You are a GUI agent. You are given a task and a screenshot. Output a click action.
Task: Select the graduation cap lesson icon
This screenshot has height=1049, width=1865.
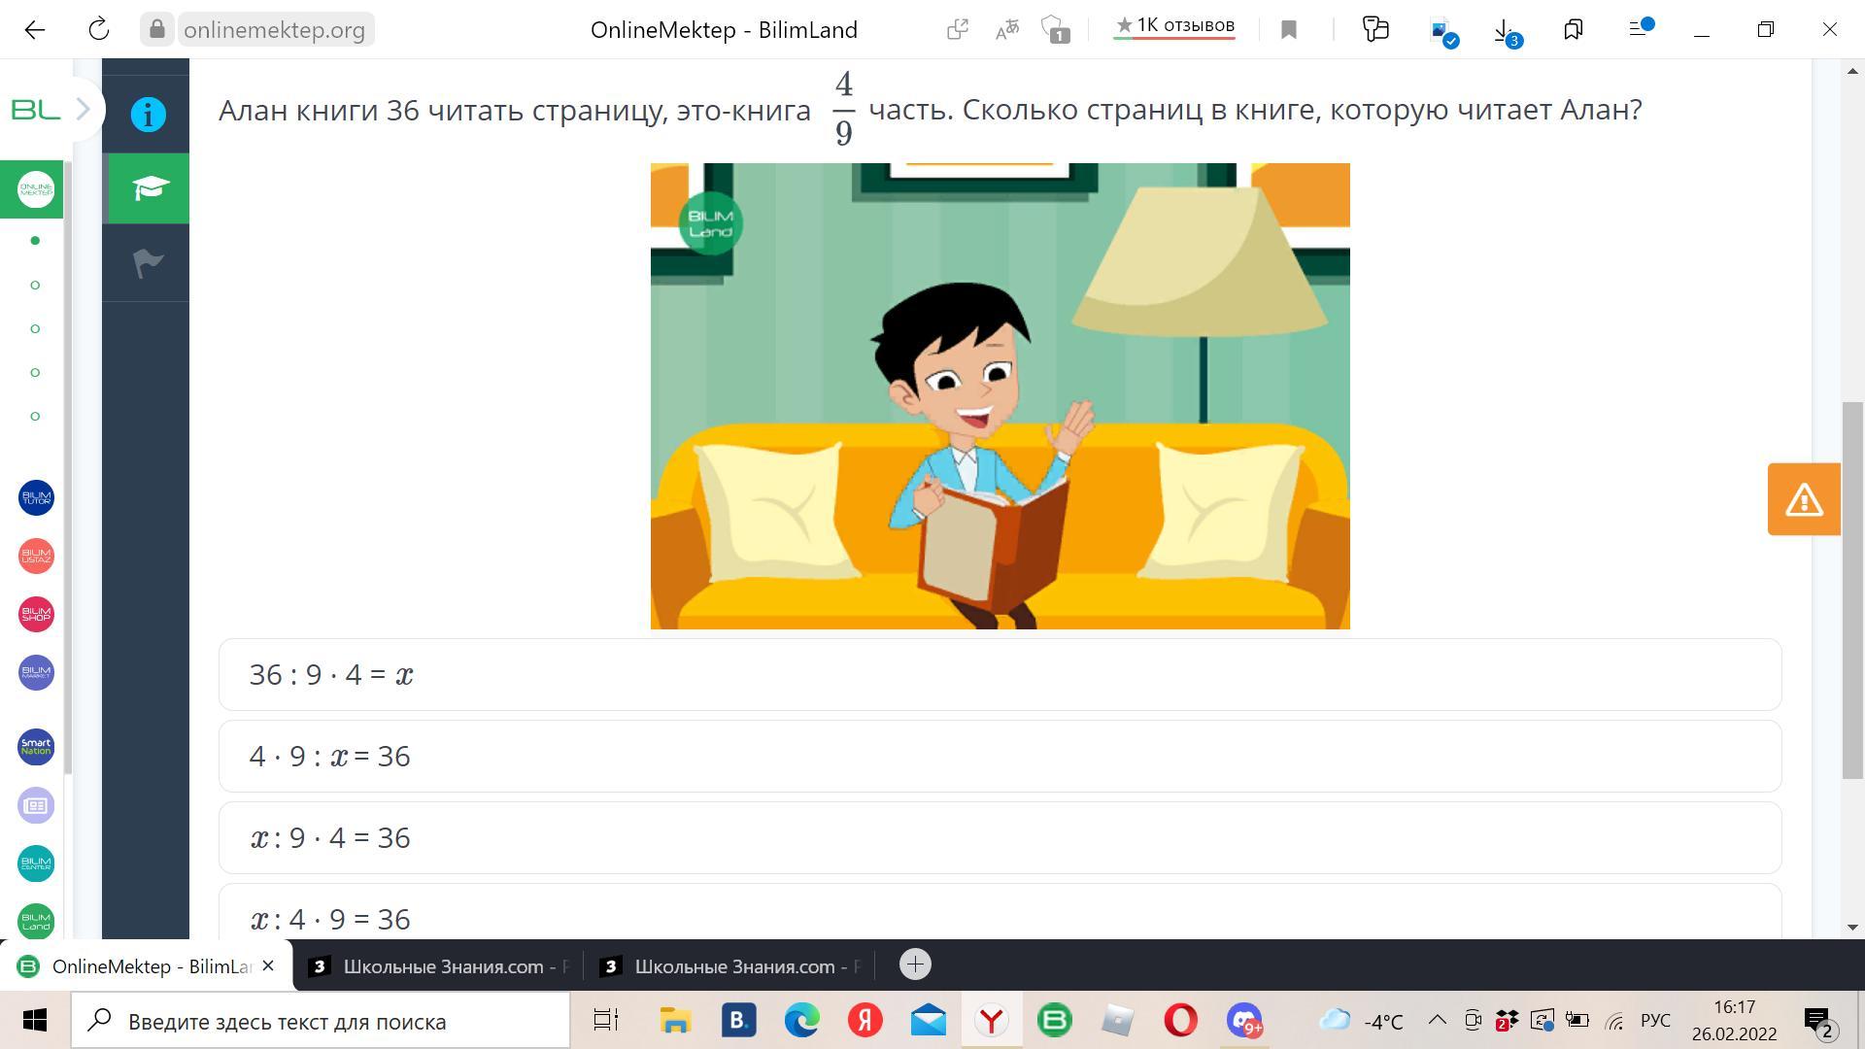[x=148, y=188]
